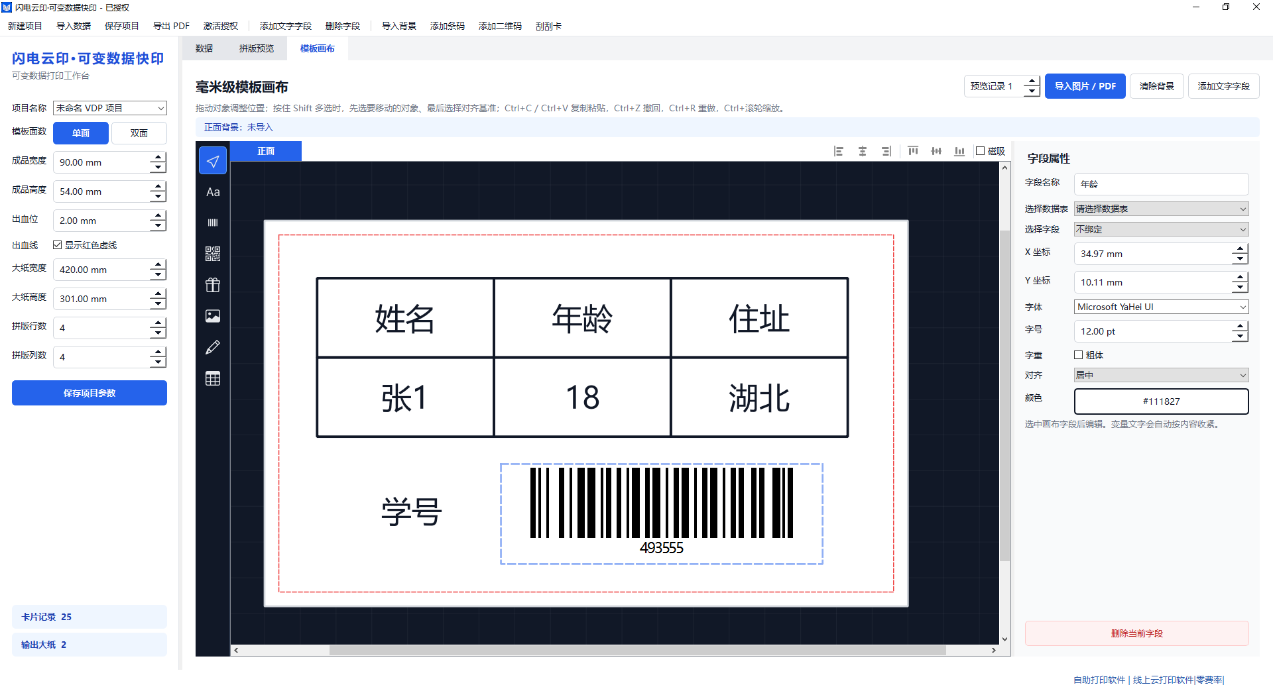Switch to 模板画布 tab
Image resolution: width=1273 pixels, height=689 pixels.
(318, 48)
